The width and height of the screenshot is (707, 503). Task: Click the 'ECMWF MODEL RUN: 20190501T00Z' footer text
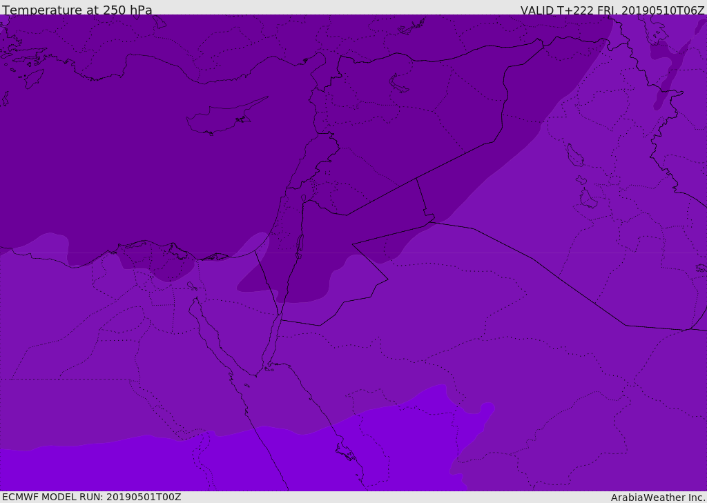92,497
